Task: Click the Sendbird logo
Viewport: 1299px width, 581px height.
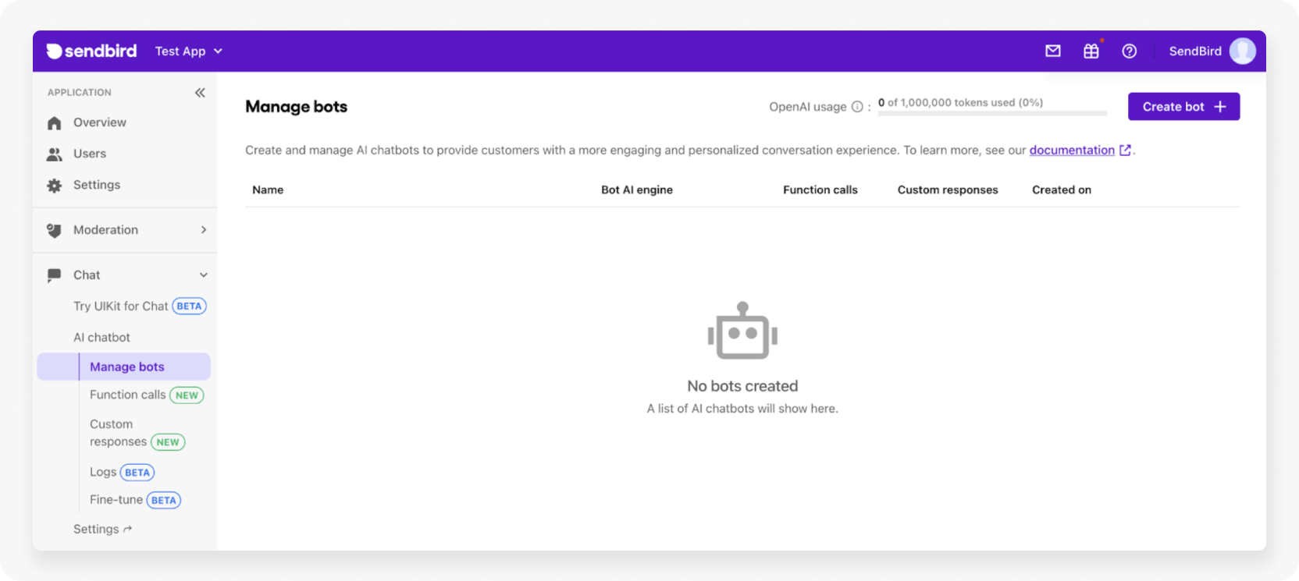Action: pos(91,51)
